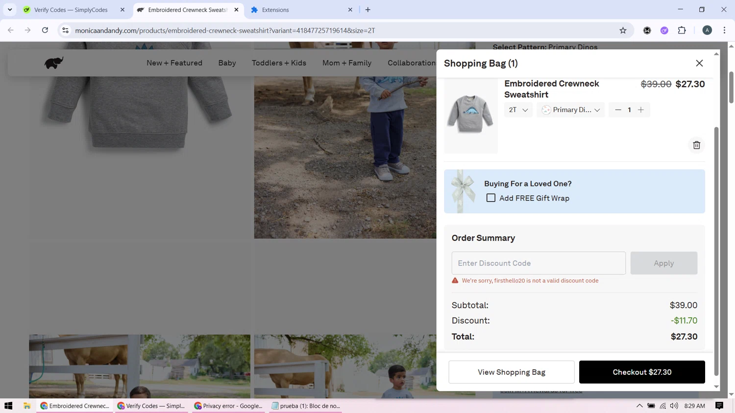Open the Chrome profile avatar
Screen dimensions: 735x413
pyautogui.click(x=707, y=30)
